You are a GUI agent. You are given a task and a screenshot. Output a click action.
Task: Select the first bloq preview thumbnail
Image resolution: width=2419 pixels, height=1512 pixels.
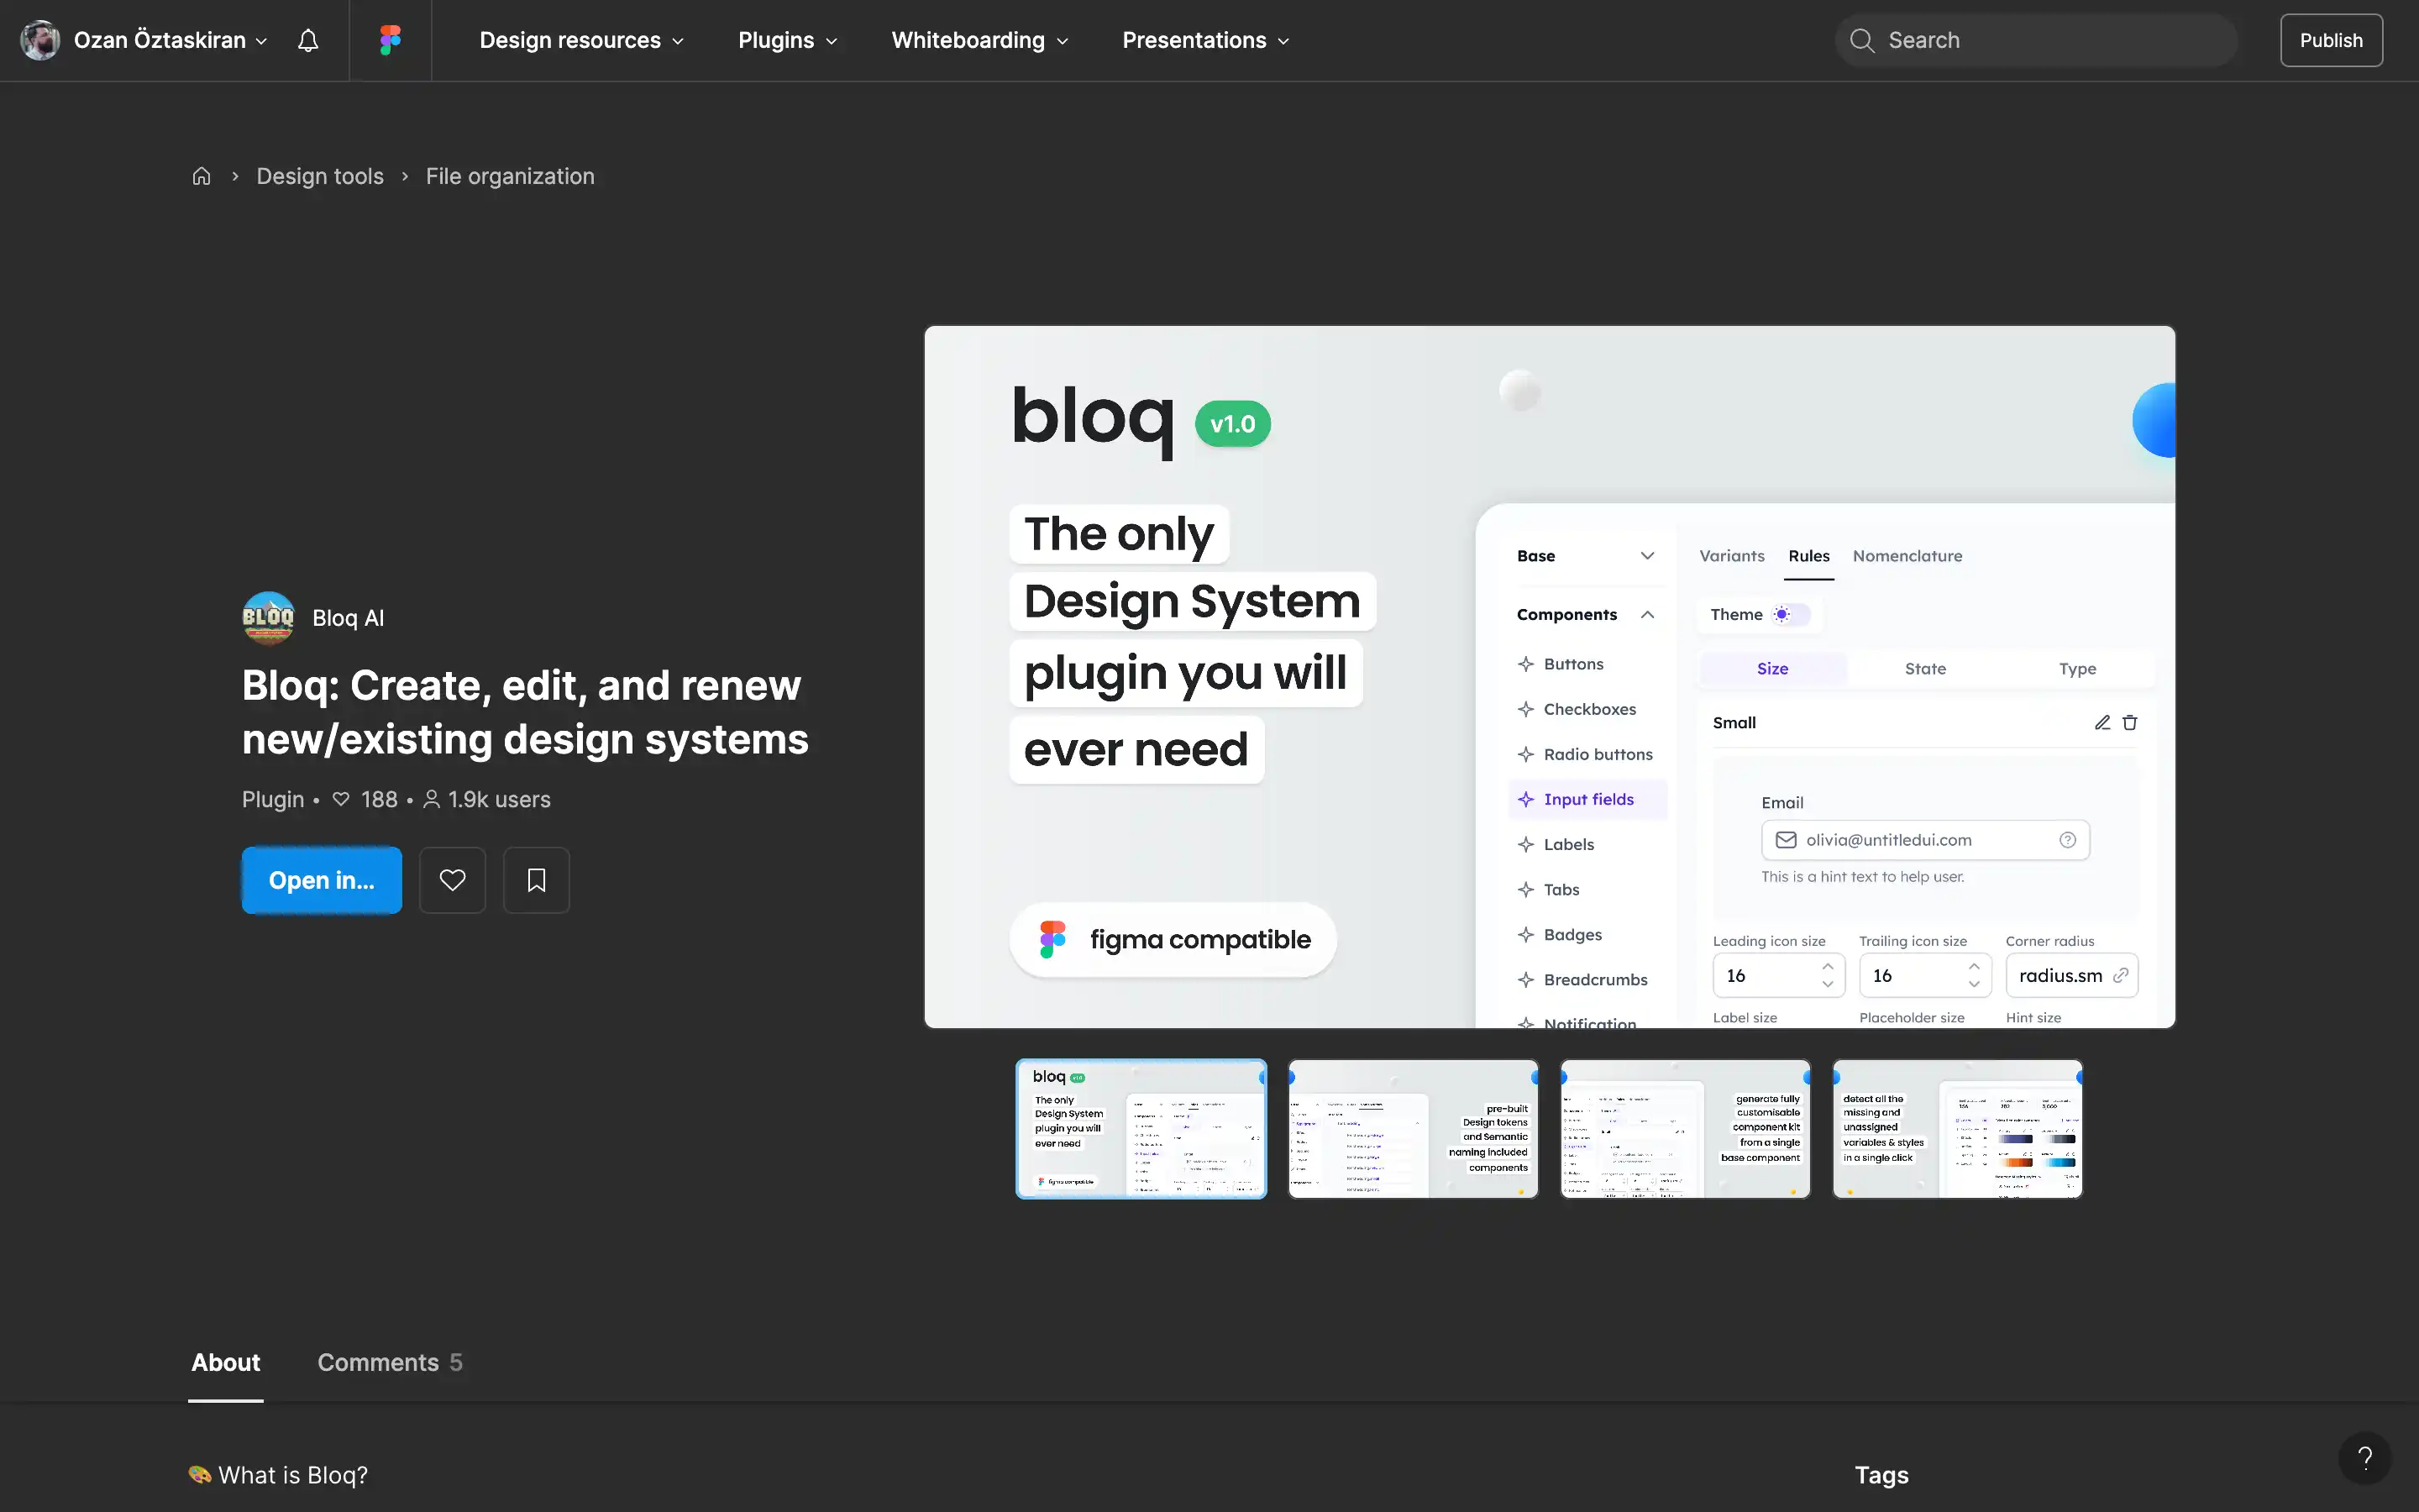pyautogui.click(x=1141, y=1129)
